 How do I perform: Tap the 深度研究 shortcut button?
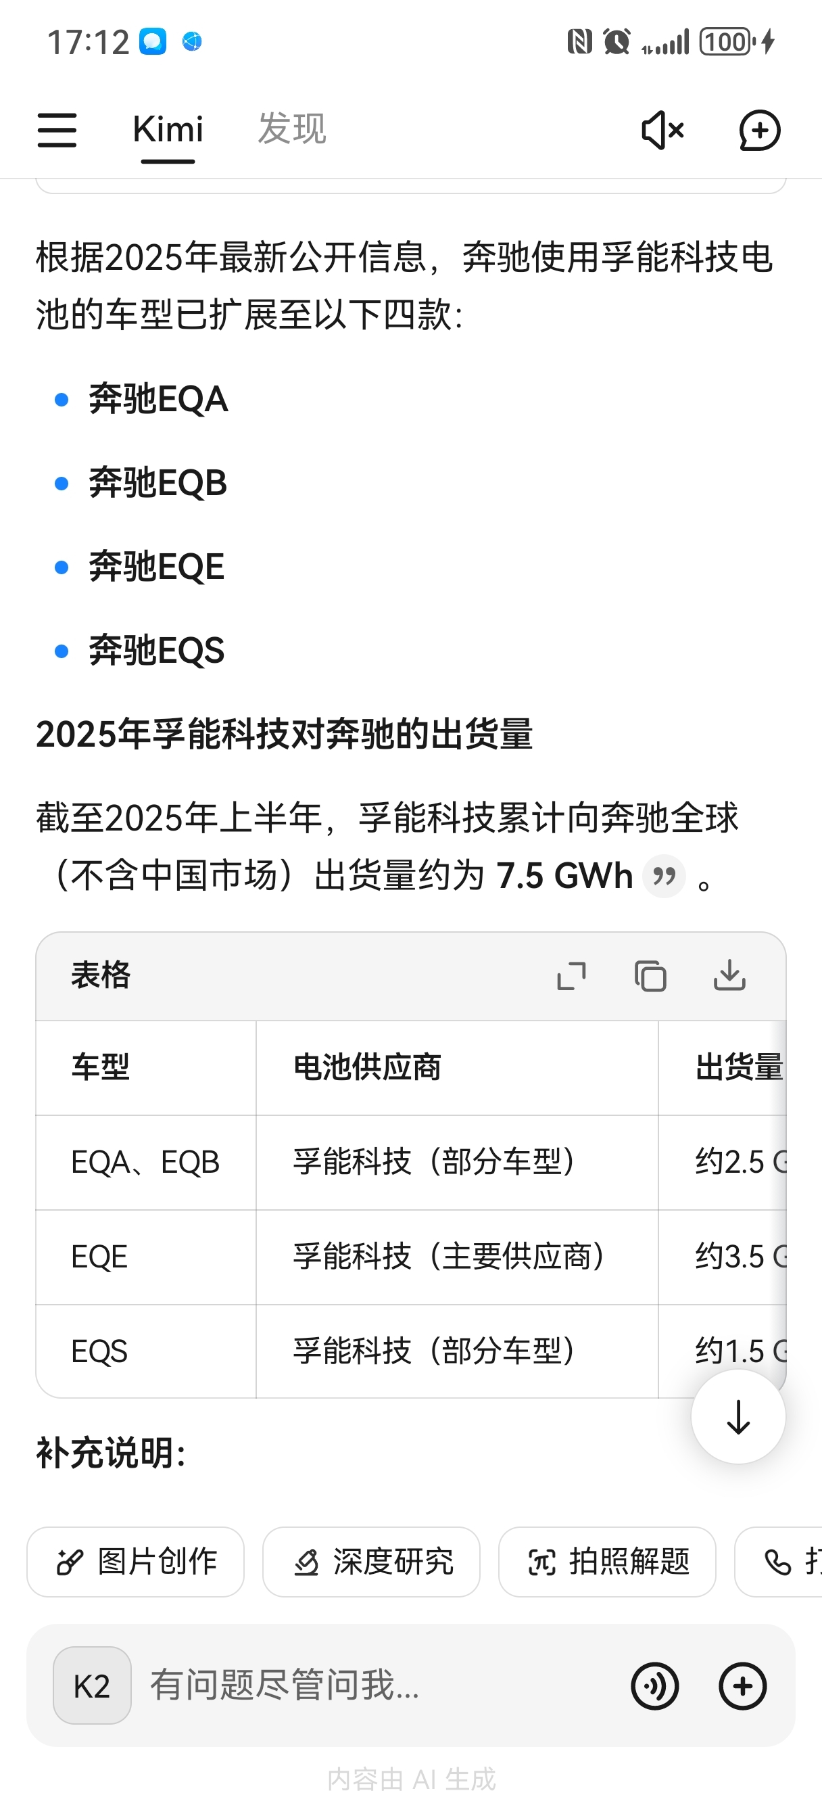(x=371, y=1562)
